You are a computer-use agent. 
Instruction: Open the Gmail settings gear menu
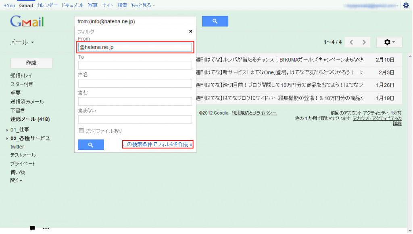point(388,42)
